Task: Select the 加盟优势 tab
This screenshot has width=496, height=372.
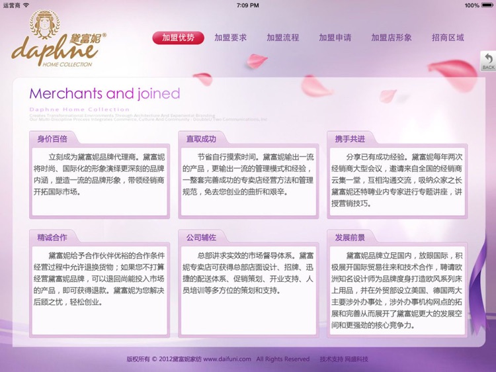Action: [x=178, y=38]
